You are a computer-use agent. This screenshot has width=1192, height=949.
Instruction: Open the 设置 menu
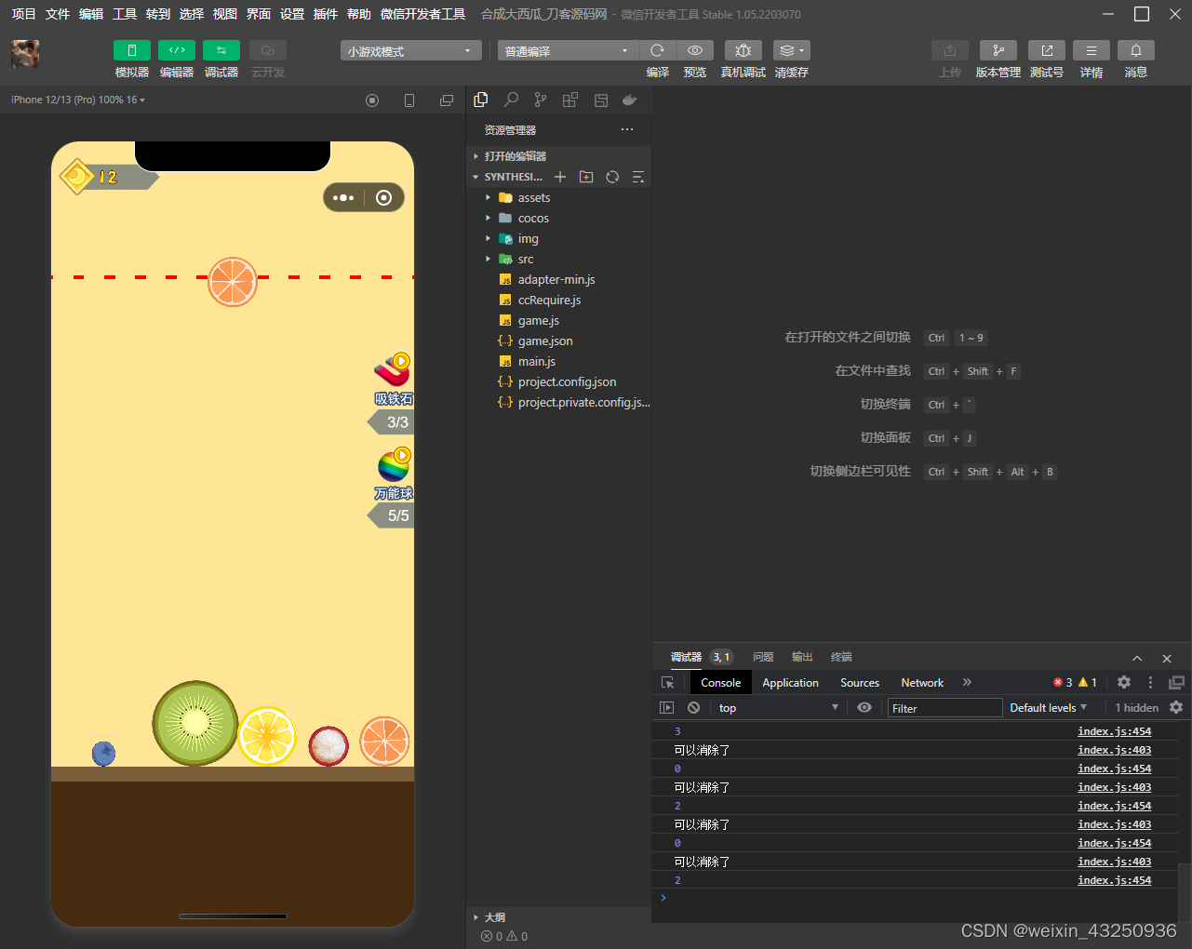pos(291,14)
